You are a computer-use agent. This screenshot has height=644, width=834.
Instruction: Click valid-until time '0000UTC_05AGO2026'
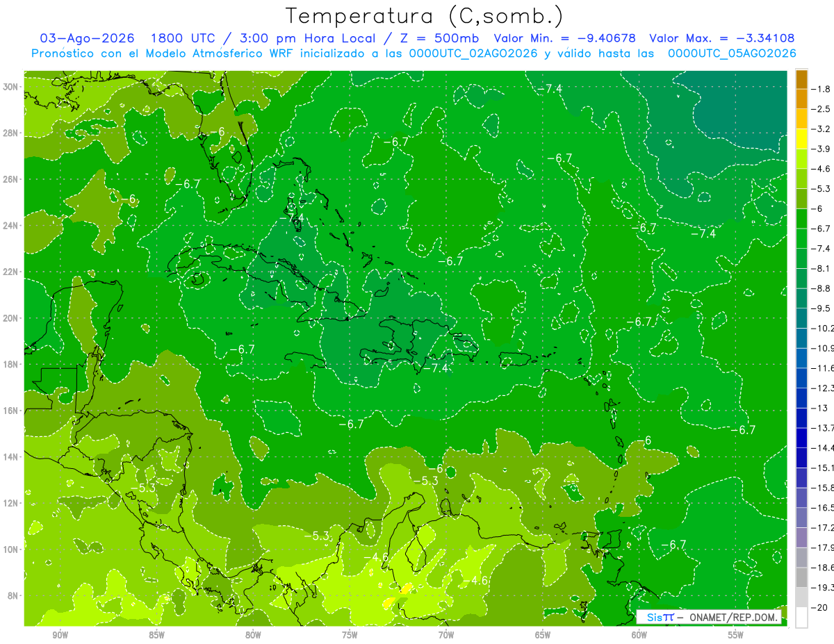732,53
